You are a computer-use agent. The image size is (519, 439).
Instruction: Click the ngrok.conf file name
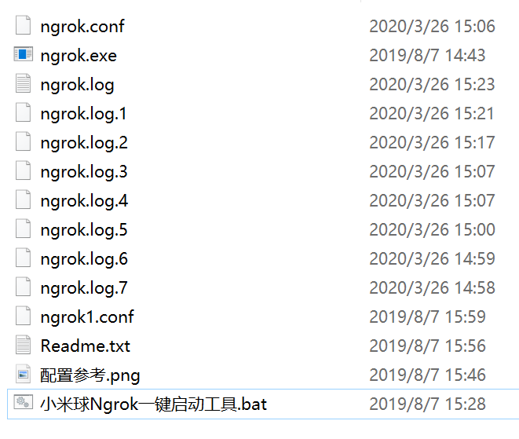point(82,27)
